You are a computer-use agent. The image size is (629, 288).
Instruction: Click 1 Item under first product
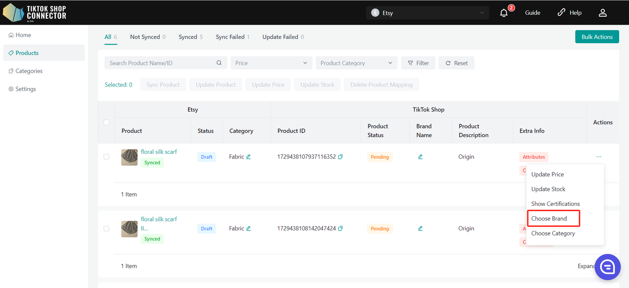129,195
